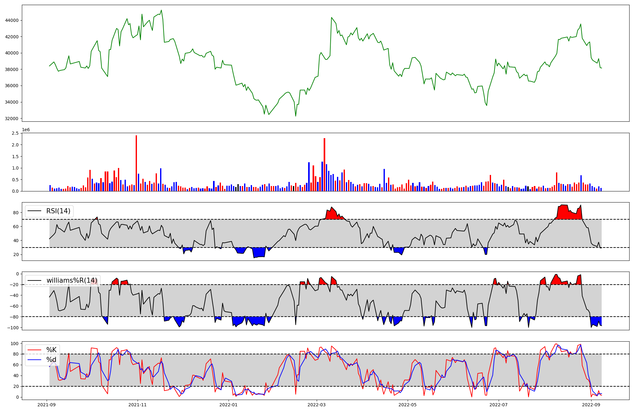Select the 2022-03 x-axis date label
Viewport: 634px width, 412px height.
click(x=317, y=405)
